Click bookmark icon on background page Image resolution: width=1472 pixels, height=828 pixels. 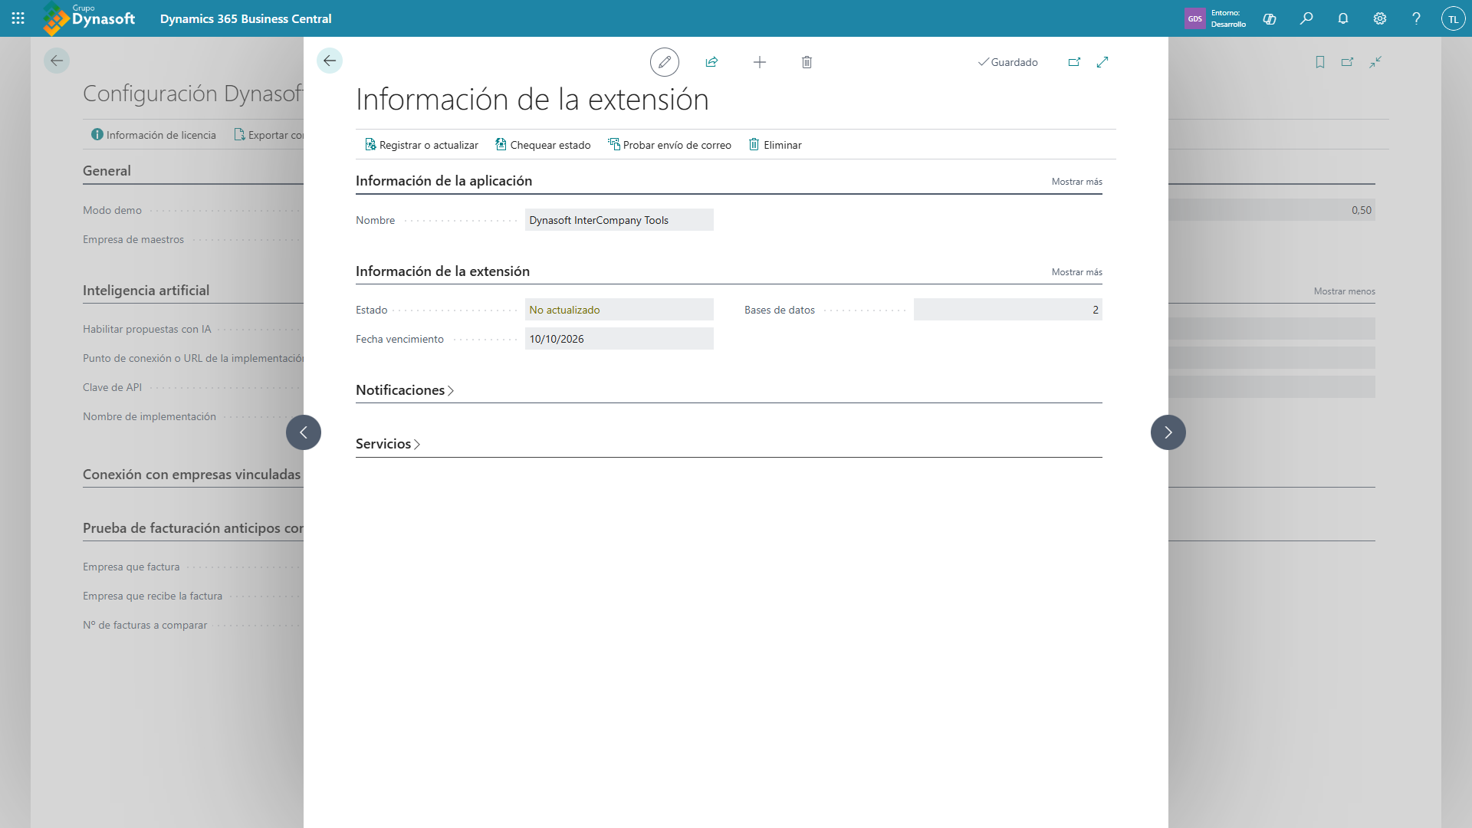pyautogui.click(x=1320, y=62)
